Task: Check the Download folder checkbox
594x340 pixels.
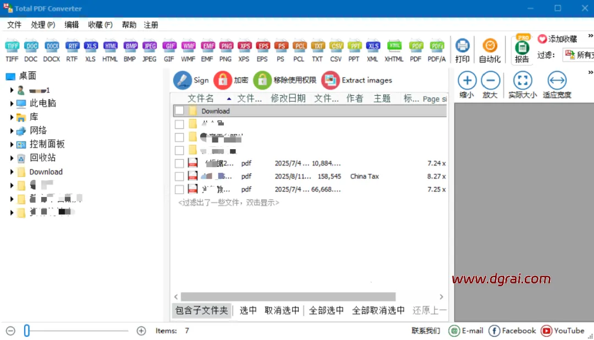Action: 179,111
